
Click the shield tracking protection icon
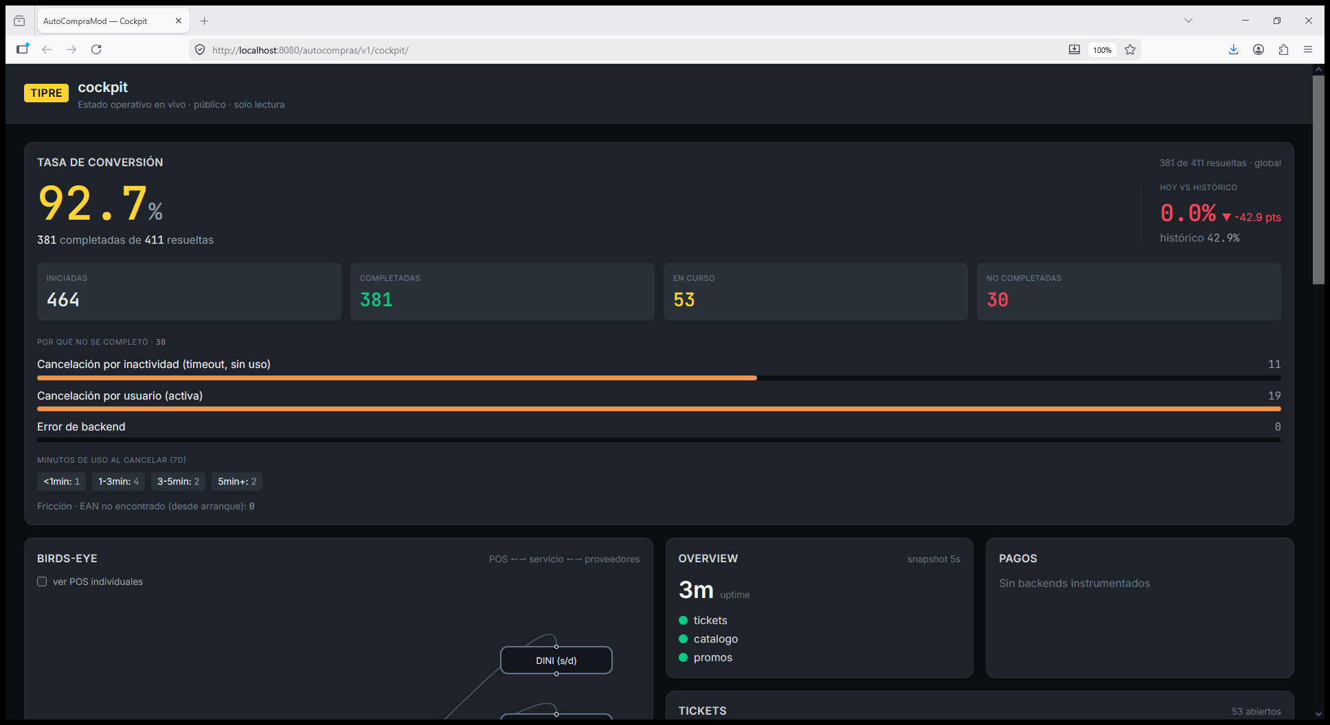[200, 49]
